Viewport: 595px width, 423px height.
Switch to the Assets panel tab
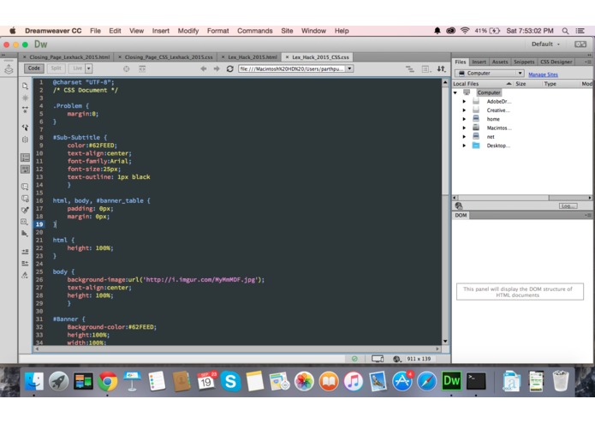(500, 62)
